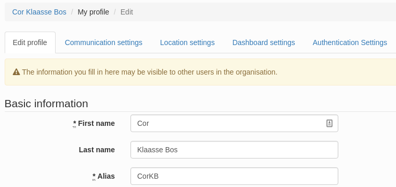Click the autofill contact icon in First name
Screen dimensions: 396x187
(329, 123)
